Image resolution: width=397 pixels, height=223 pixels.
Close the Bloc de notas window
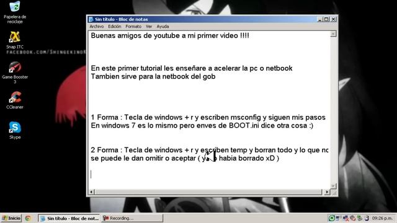coord(334,19)
